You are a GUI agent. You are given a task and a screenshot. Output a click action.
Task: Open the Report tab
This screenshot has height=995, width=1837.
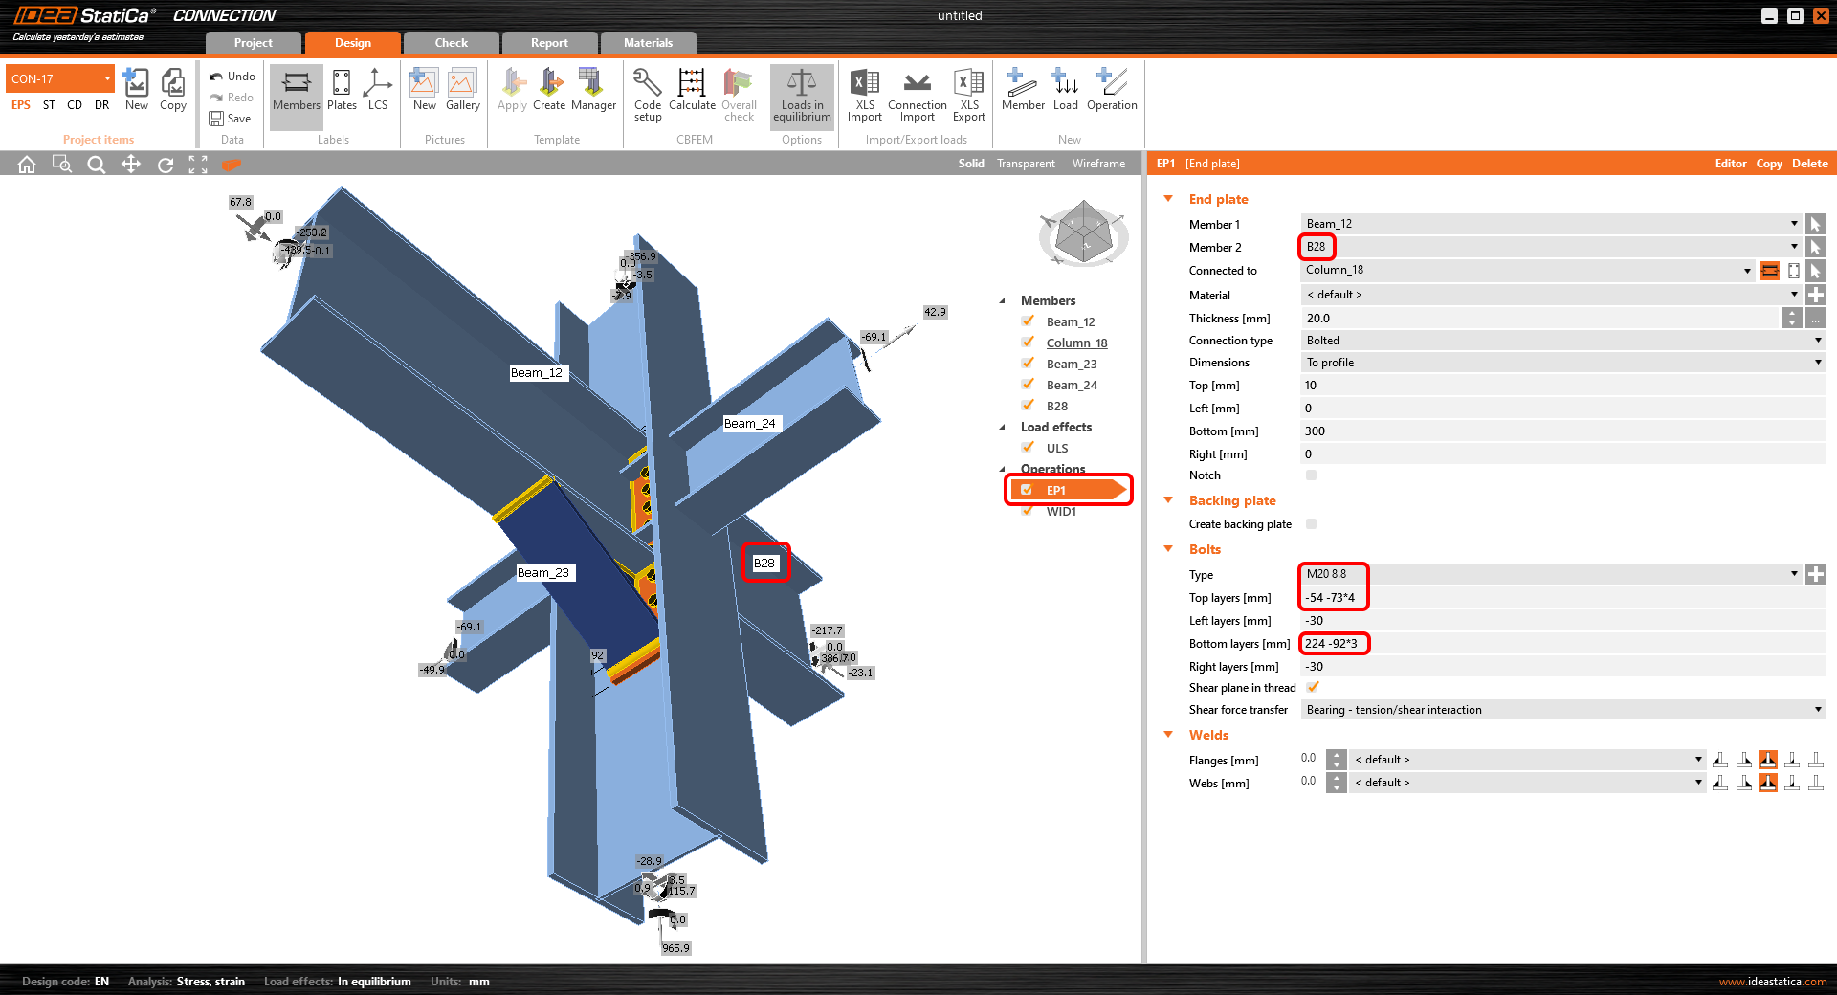coord(549,43)
